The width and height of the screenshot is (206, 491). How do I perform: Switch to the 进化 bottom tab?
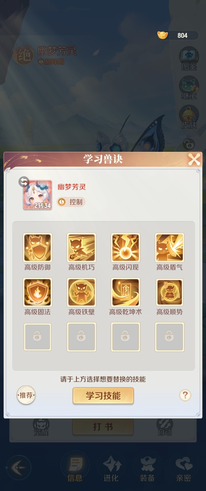pyautogui.click(x=111, y=469)
